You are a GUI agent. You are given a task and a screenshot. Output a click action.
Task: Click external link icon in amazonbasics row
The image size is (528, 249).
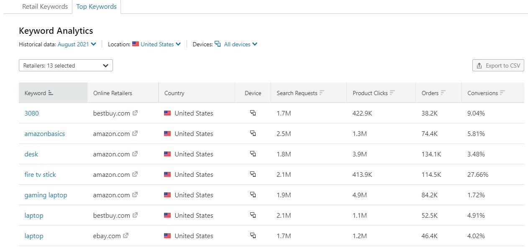[x=135, y=133]
